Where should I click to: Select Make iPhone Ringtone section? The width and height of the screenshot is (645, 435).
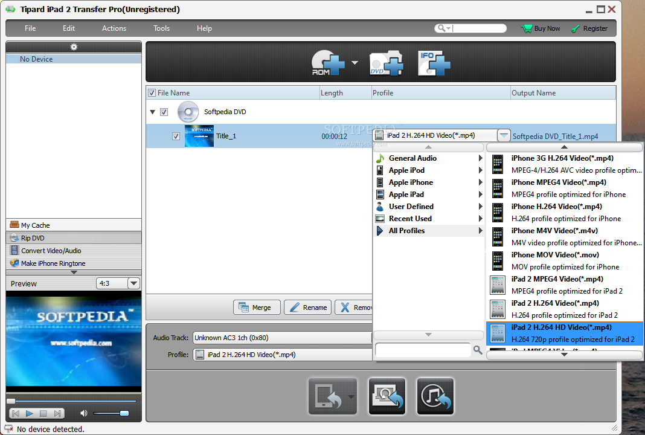[x=74, y=263]
